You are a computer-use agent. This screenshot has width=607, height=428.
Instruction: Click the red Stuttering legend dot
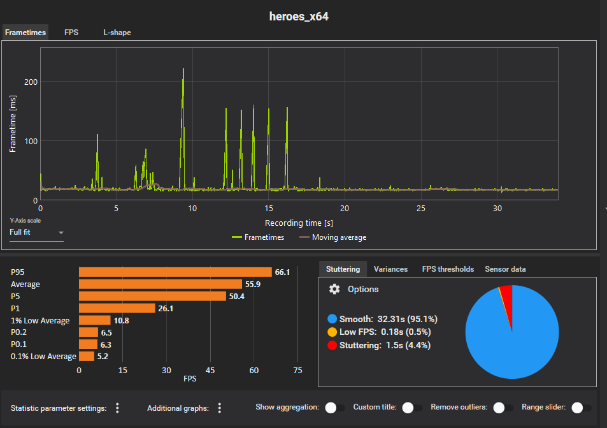pyautogui.click(x=332, y=345)
